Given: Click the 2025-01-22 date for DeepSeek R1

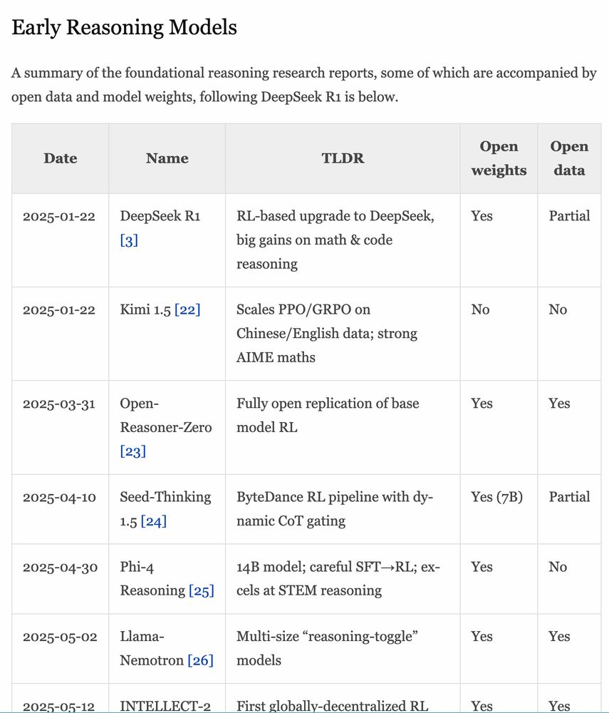Looking at the screenshot, I should click(x=59, y=217).
